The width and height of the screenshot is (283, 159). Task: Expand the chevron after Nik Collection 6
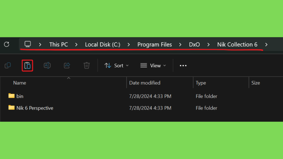click(266, 44)
